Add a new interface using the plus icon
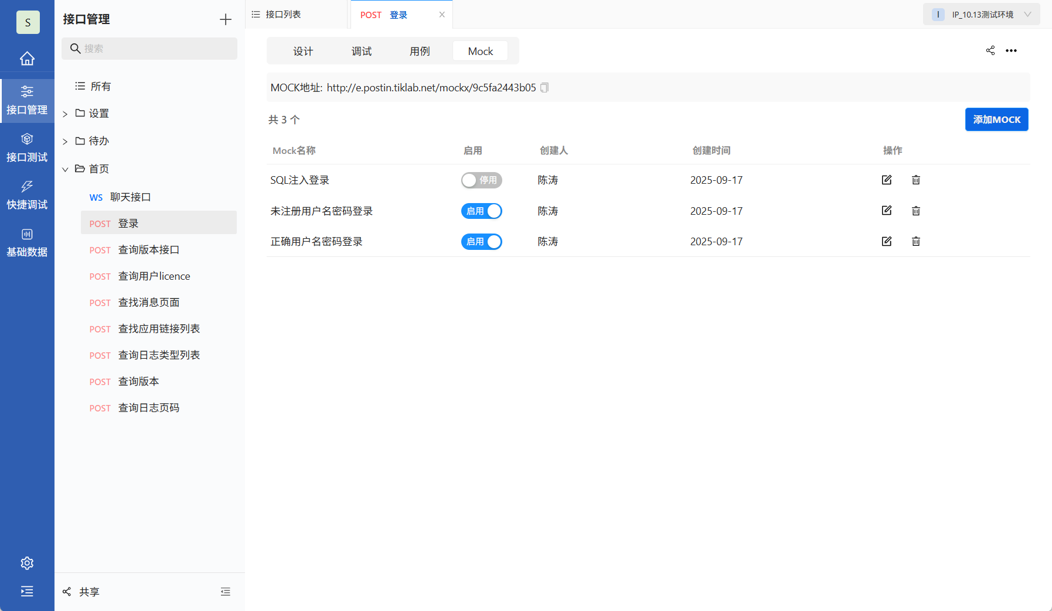1052x611 pixels. tap(225, 19)
